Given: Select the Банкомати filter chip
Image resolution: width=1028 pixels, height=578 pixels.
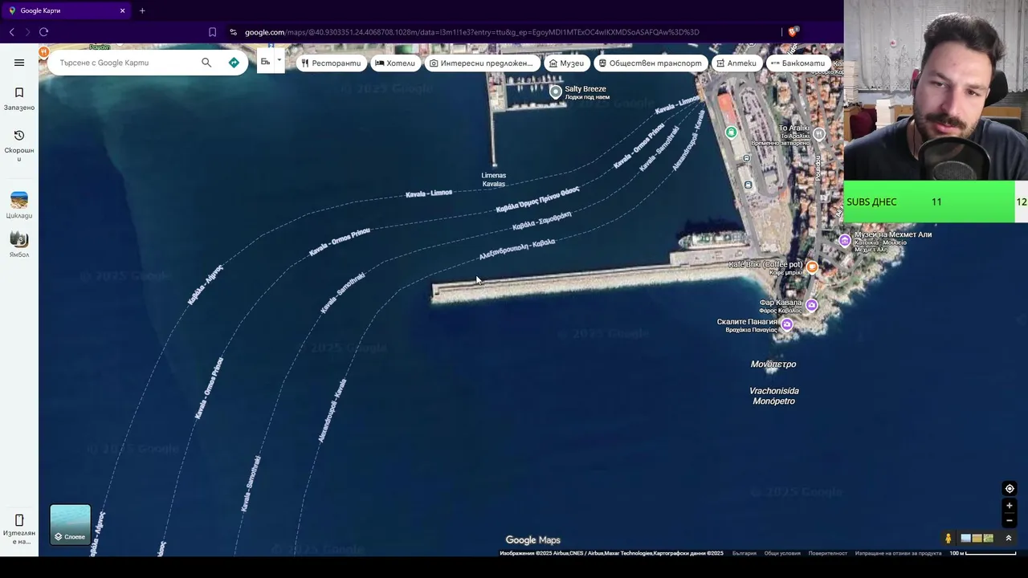Looking at the screenshot, I should pyautogui.click(x=798, y=63).
